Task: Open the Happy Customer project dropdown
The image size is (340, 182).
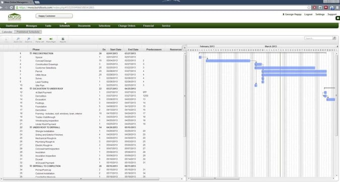Action: coord(54,16)
